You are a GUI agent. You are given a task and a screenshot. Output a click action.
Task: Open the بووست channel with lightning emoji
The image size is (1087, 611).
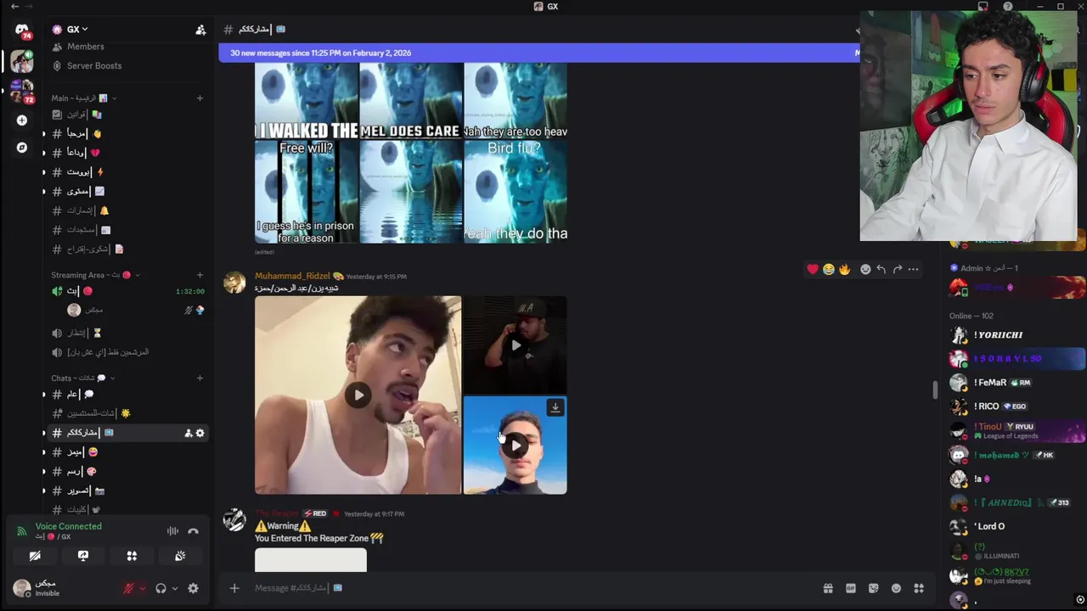(x=127, y=172)
